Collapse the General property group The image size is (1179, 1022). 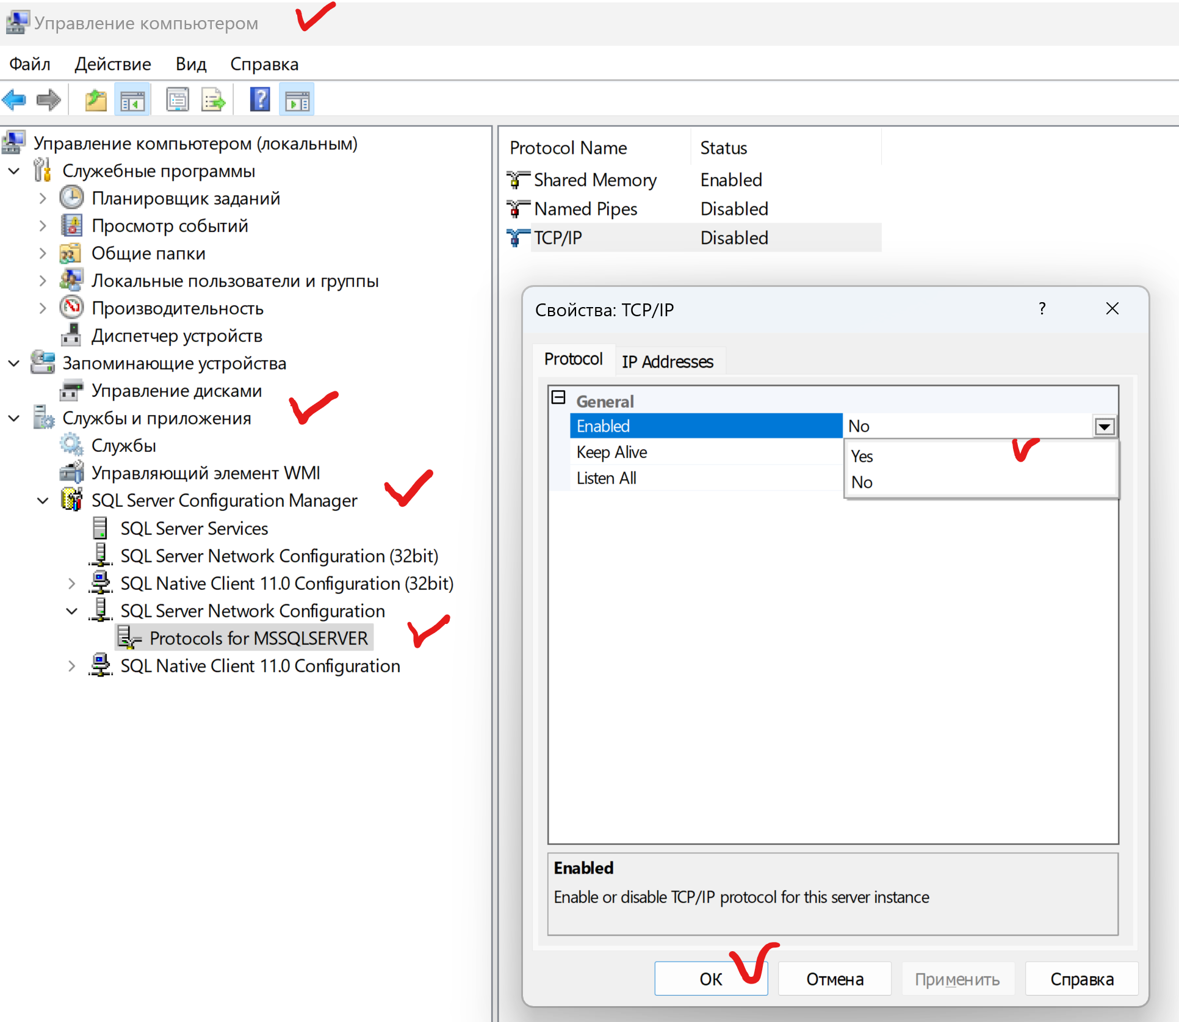558,398
